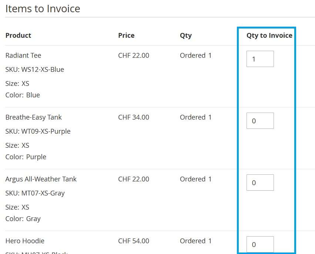The width and height of the screenshot is (315, 254).
Task: Click the Items to Invoice section heading
Action: click(43, 9)
